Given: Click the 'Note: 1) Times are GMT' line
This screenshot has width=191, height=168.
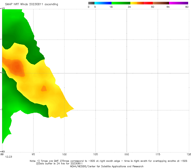Looking at the screenshot, I should [108, 161].
